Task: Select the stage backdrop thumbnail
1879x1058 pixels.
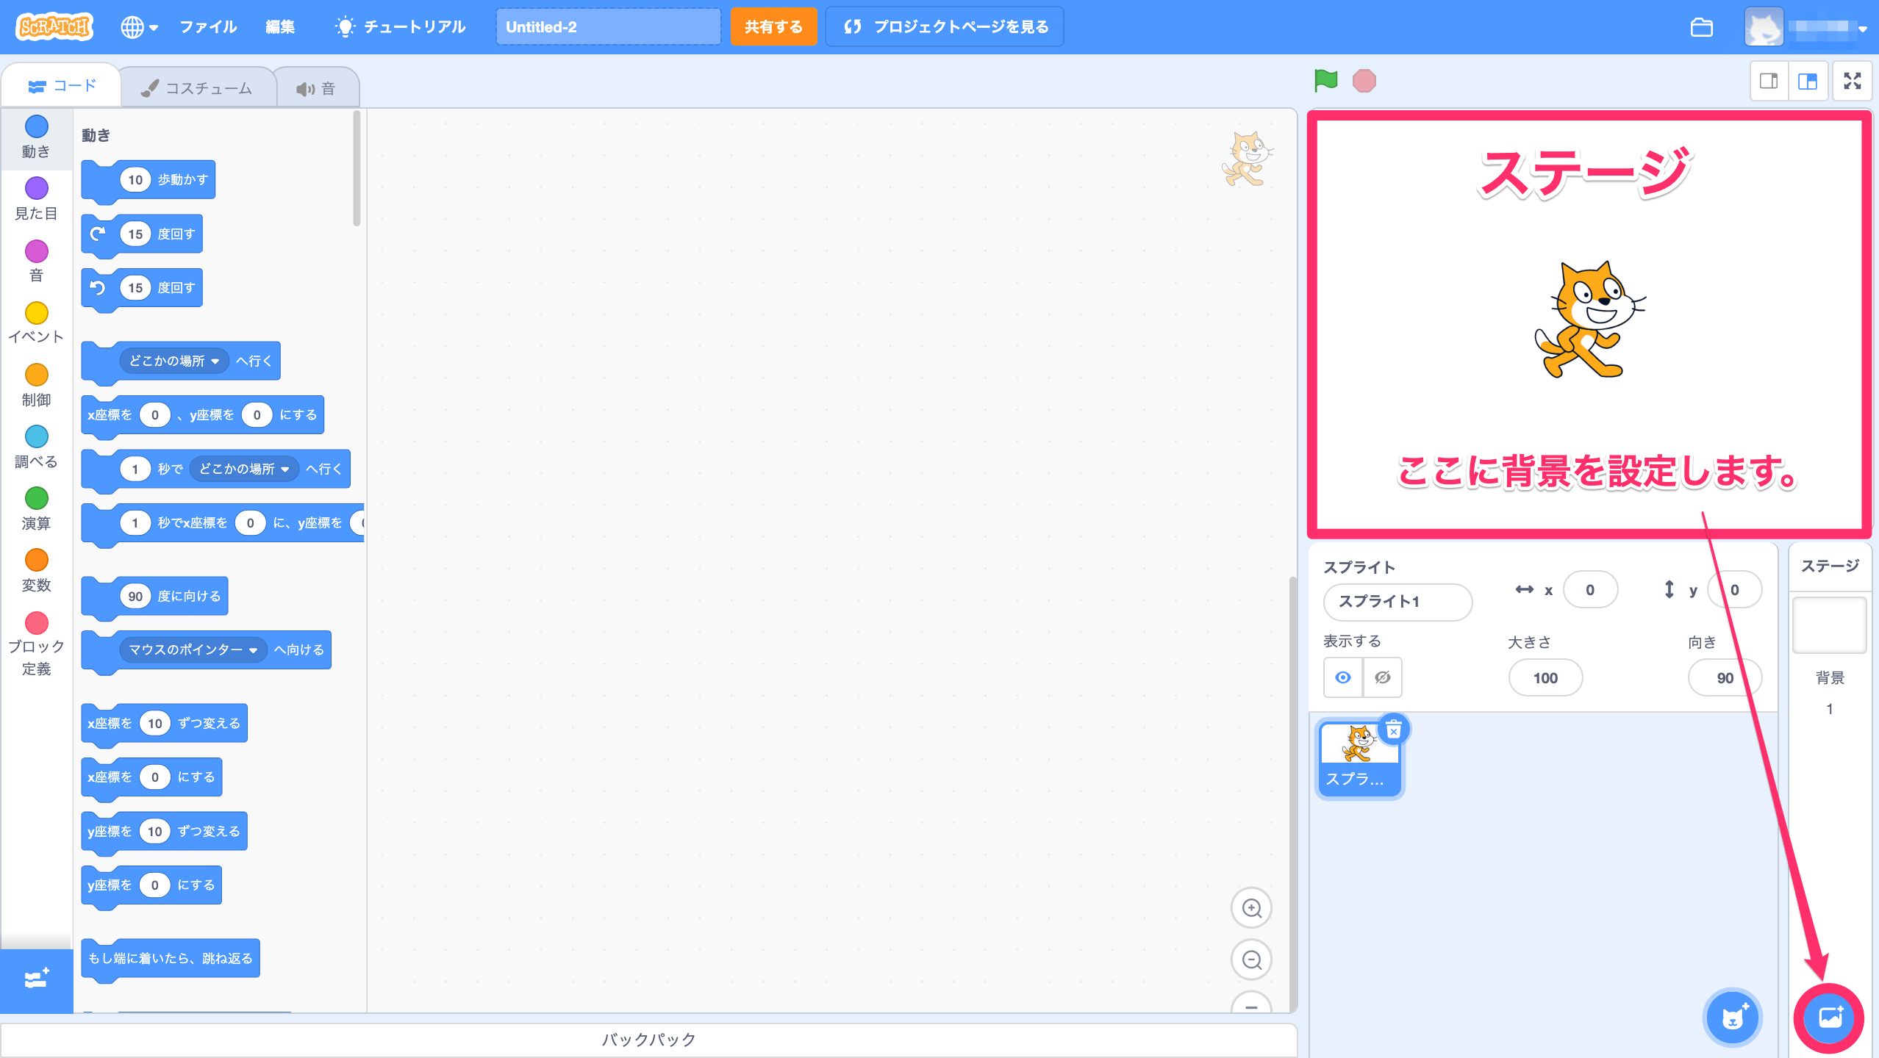Action: coord(1829,625)
